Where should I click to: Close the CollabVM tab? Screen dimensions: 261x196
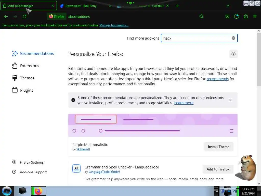[167, 6]
